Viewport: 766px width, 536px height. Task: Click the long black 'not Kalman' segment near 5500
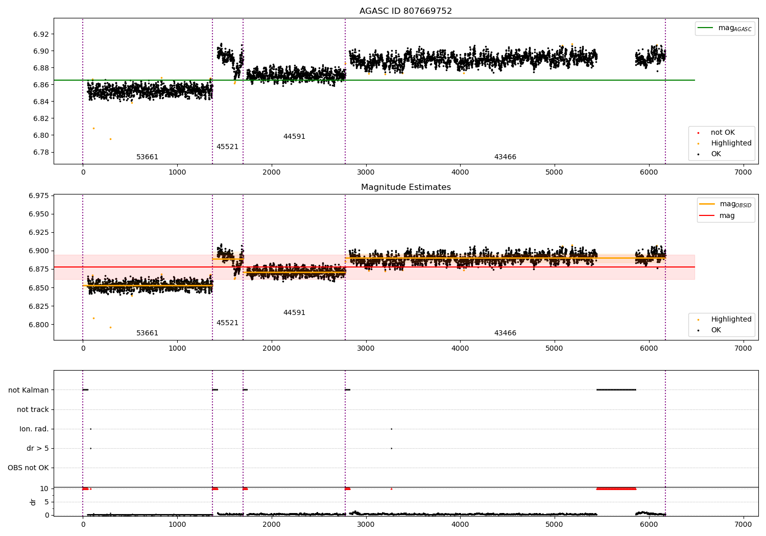click(616, 390)
